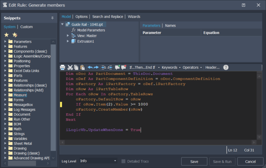This screenshot has width=266, height=168.
Task: Click the snippets vertical scrollbar thumb
Action: point(53,97)
